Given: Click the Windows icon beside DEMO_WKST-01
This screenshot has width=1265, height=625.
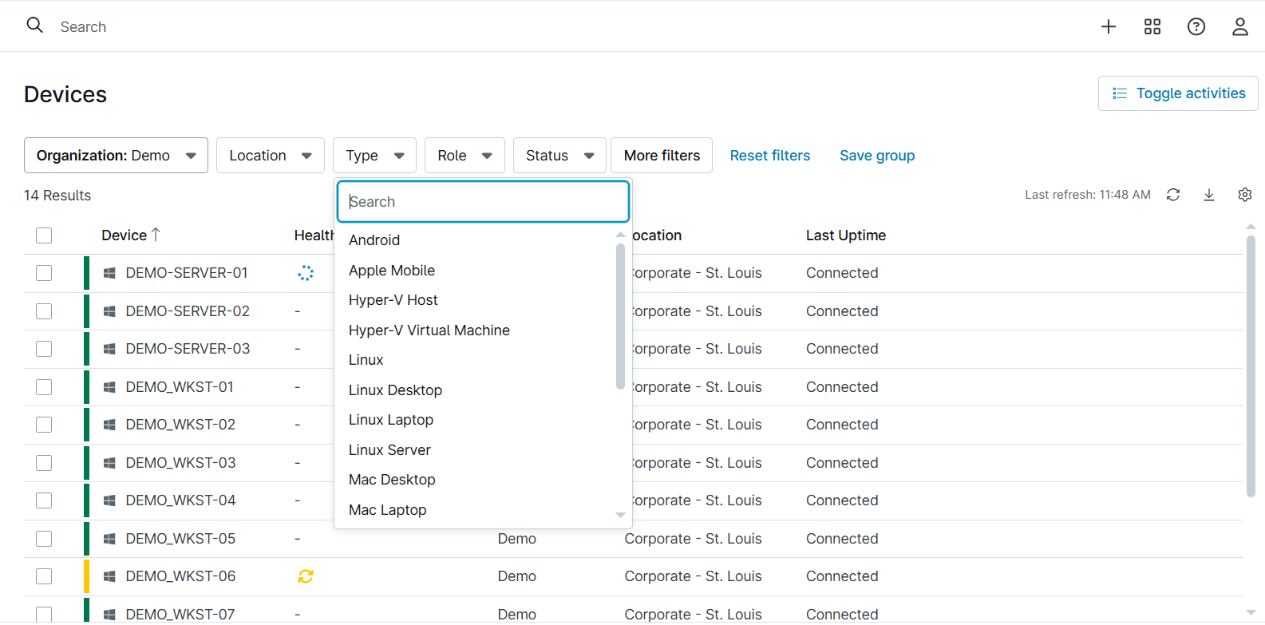Looking at the screenshot, I should click(x=109, y=387).
